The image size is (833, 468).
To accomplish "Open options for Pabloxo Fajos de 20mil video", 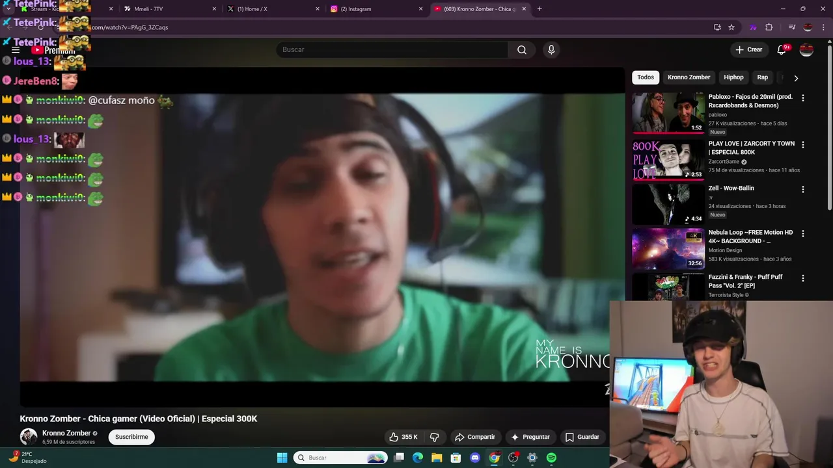I will point(802,97).
